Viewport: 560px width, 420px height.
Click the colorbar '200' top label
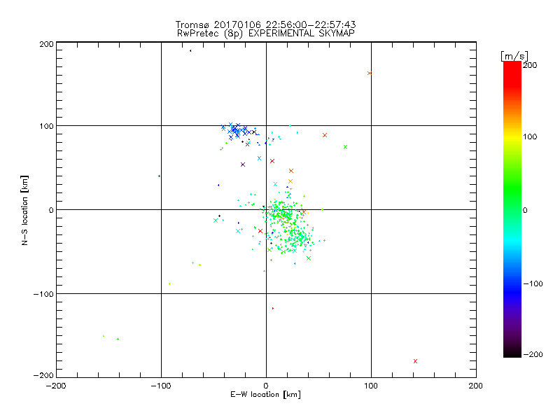tap(530, 65)
